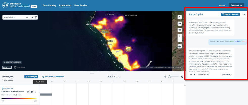
Task: Toggle visibility of Landsat-8 Thermal Band layer
Action: pyautogui.click(x=32, y=92)
